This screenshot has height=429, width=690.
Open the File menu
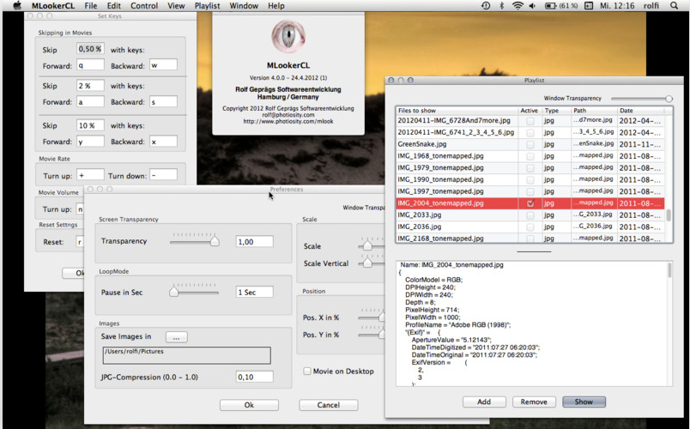91,6
